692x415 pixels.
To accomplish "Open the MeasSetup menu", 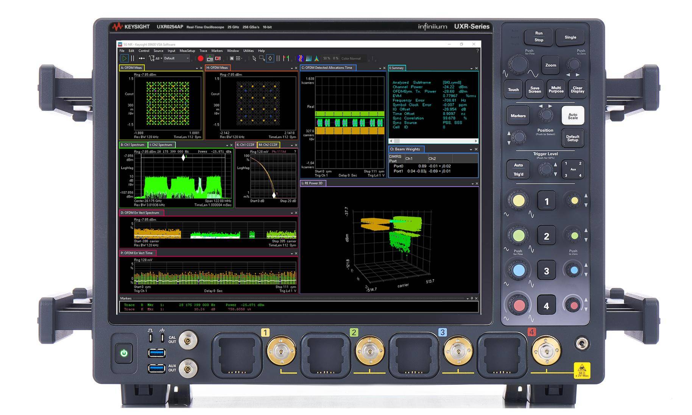I will [187, 51].
